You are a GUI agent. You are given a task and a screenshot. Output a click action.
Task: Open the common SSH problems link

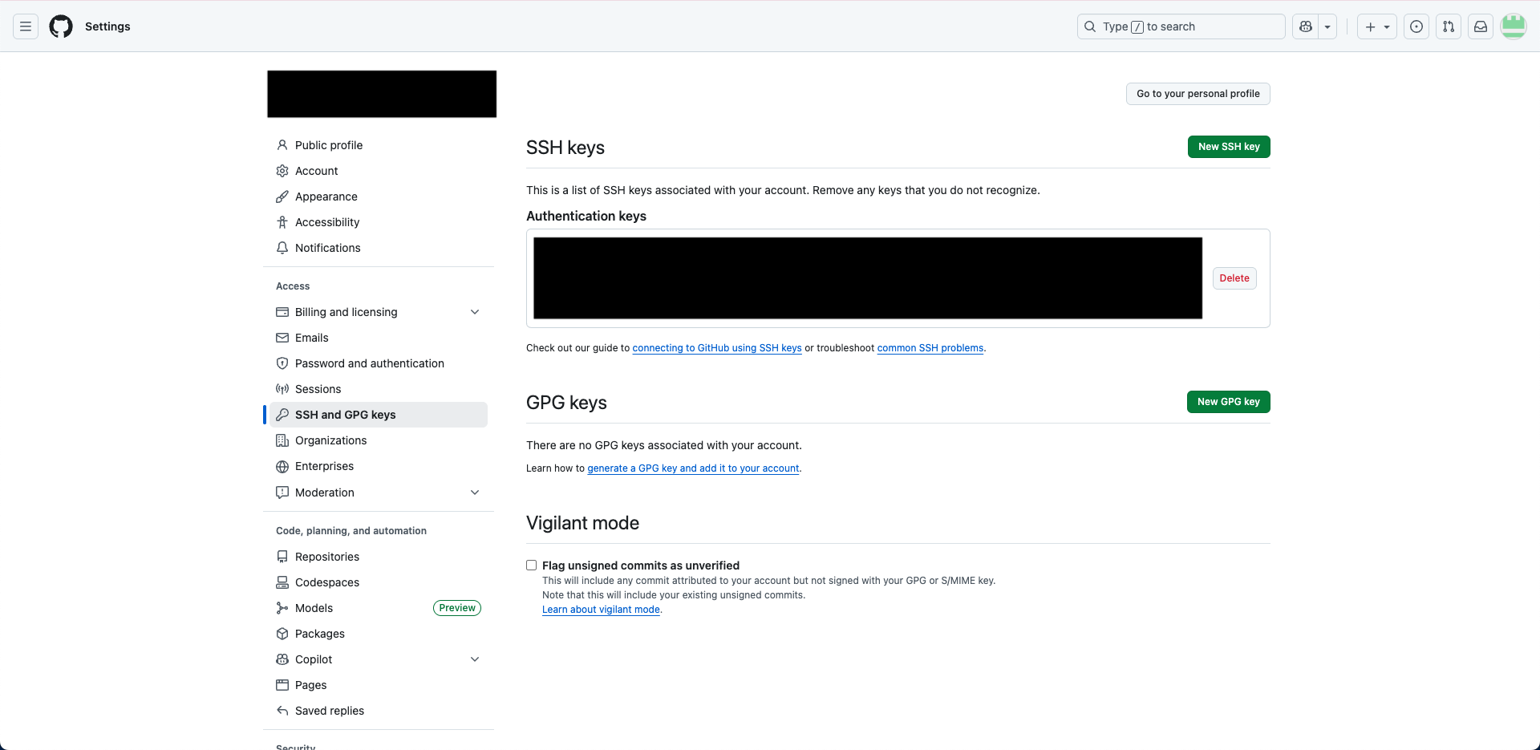click(930, 348)
